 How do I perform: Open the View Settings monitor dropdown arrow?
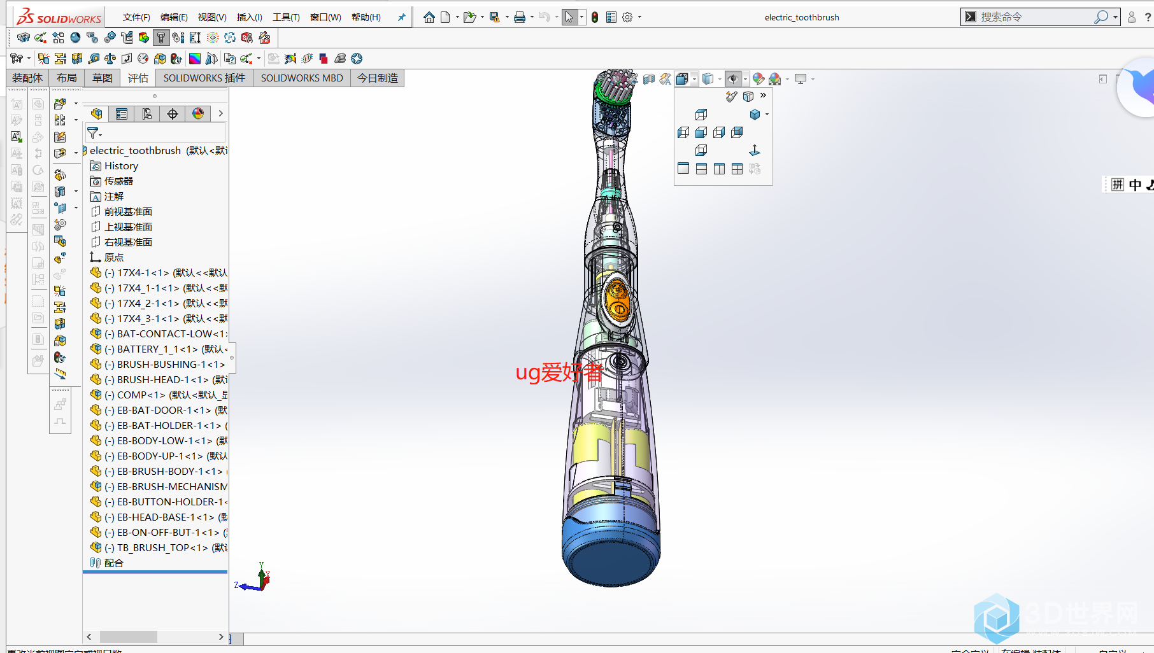[x=813, y=79]
